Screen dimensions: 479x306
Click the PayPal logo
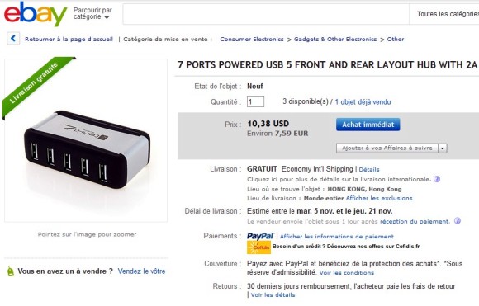click(261, 237)
